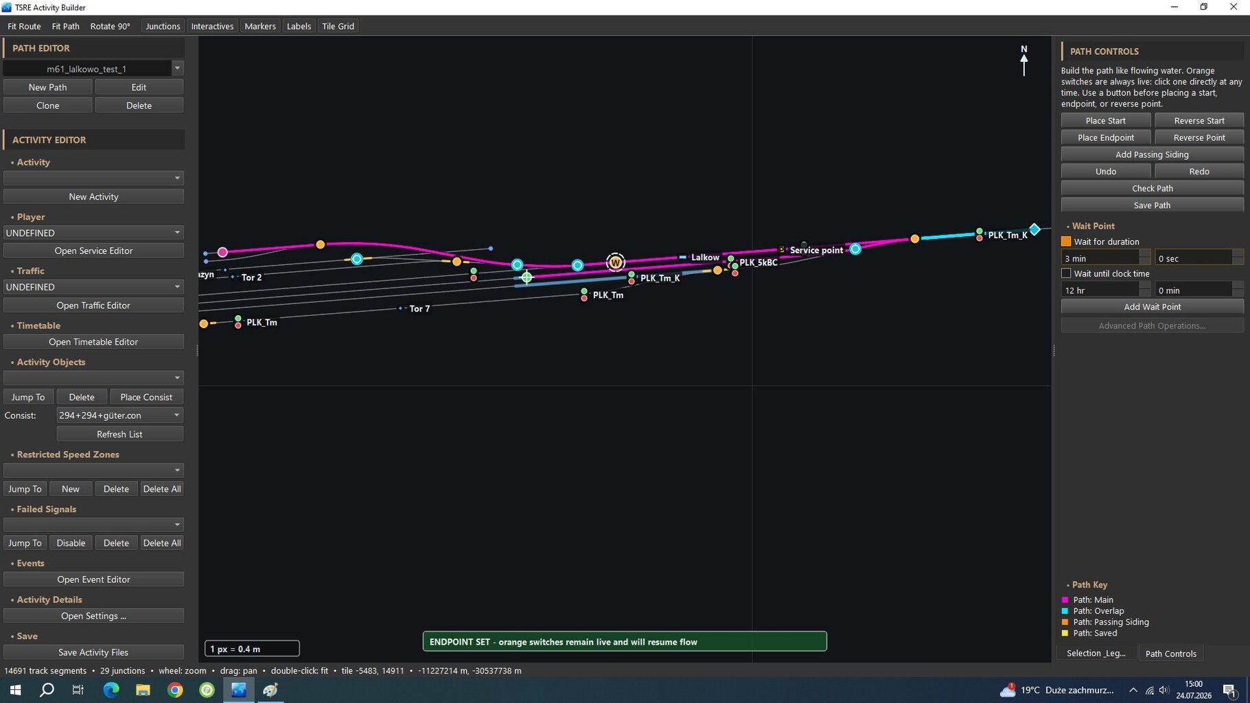Open Microsoft Edge from the taskbar

point(111,690)
